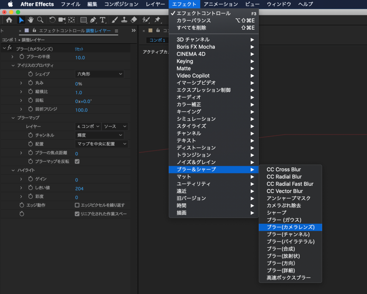The image size is (367, 294).
Task: Click the Home icon in the toolbar
Action: (x=9, y=20)
